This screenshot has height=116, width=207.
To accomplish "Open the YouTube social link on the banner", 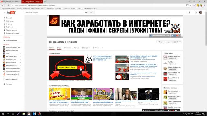I will tap(177, 36).
